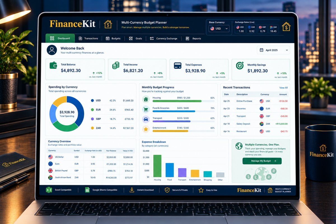Click the USD flag in live exchange rates
This screenshot has width=336, height=224.
click(x=238, y=27)
